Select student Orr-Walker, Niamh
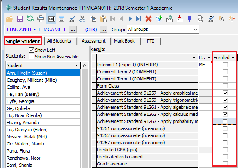Viewport: 238px width, 168px height. click(x=43, y=144)
